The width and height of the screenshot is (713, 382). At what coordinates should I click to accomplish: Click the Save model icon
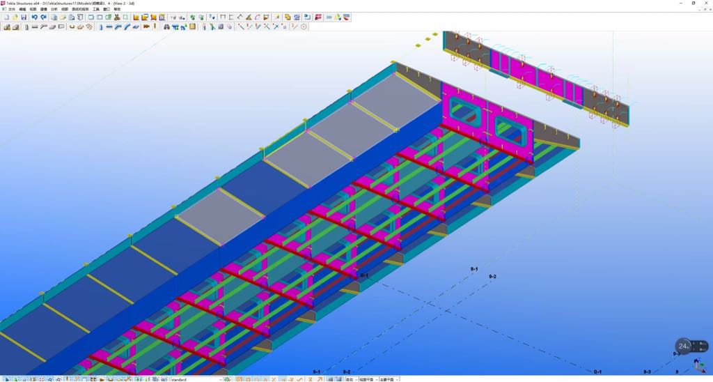(x=24, y=17)
